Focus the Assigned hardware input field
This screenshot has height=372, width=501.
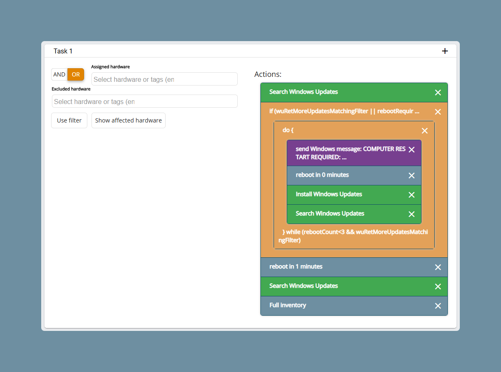pos(164,79)
